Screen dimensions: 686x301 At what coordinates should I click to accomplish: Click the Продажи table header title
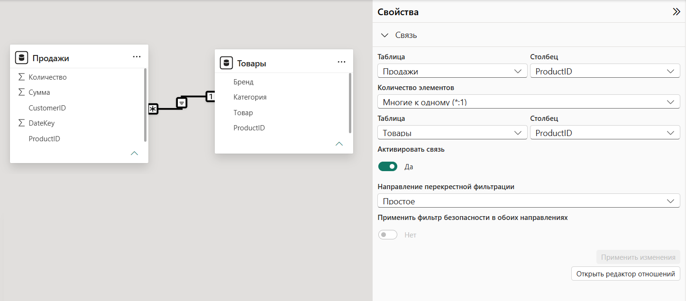(x=51, y=58)
